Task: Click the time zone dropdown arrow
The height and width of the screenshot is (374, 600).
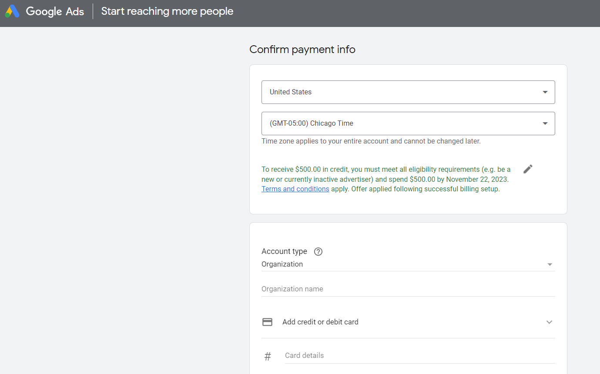Action: pos(545,124)
